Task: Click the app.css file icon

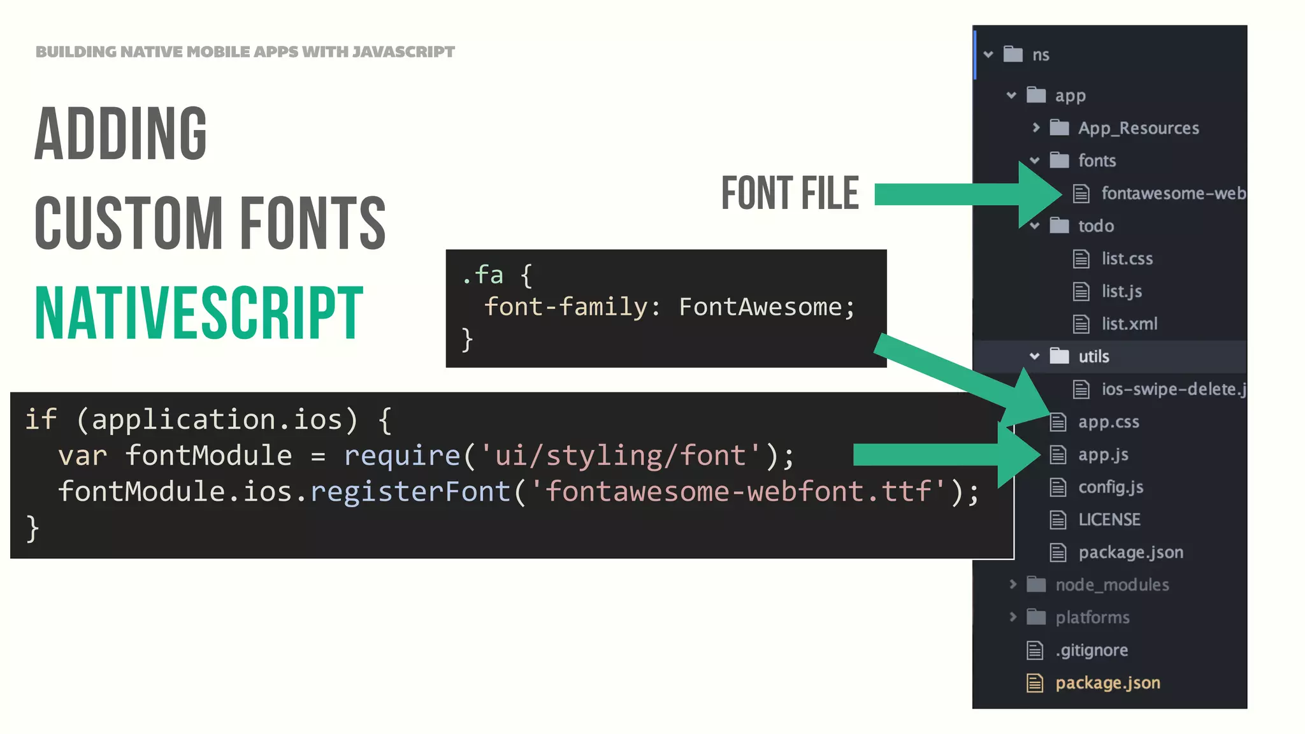Action: click(1058, 422)
